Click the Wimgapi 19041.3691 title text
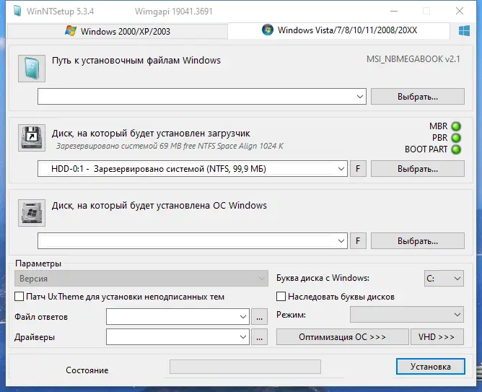Image resolution: width=482 pixels, height=392 pixels. [174, 12]
